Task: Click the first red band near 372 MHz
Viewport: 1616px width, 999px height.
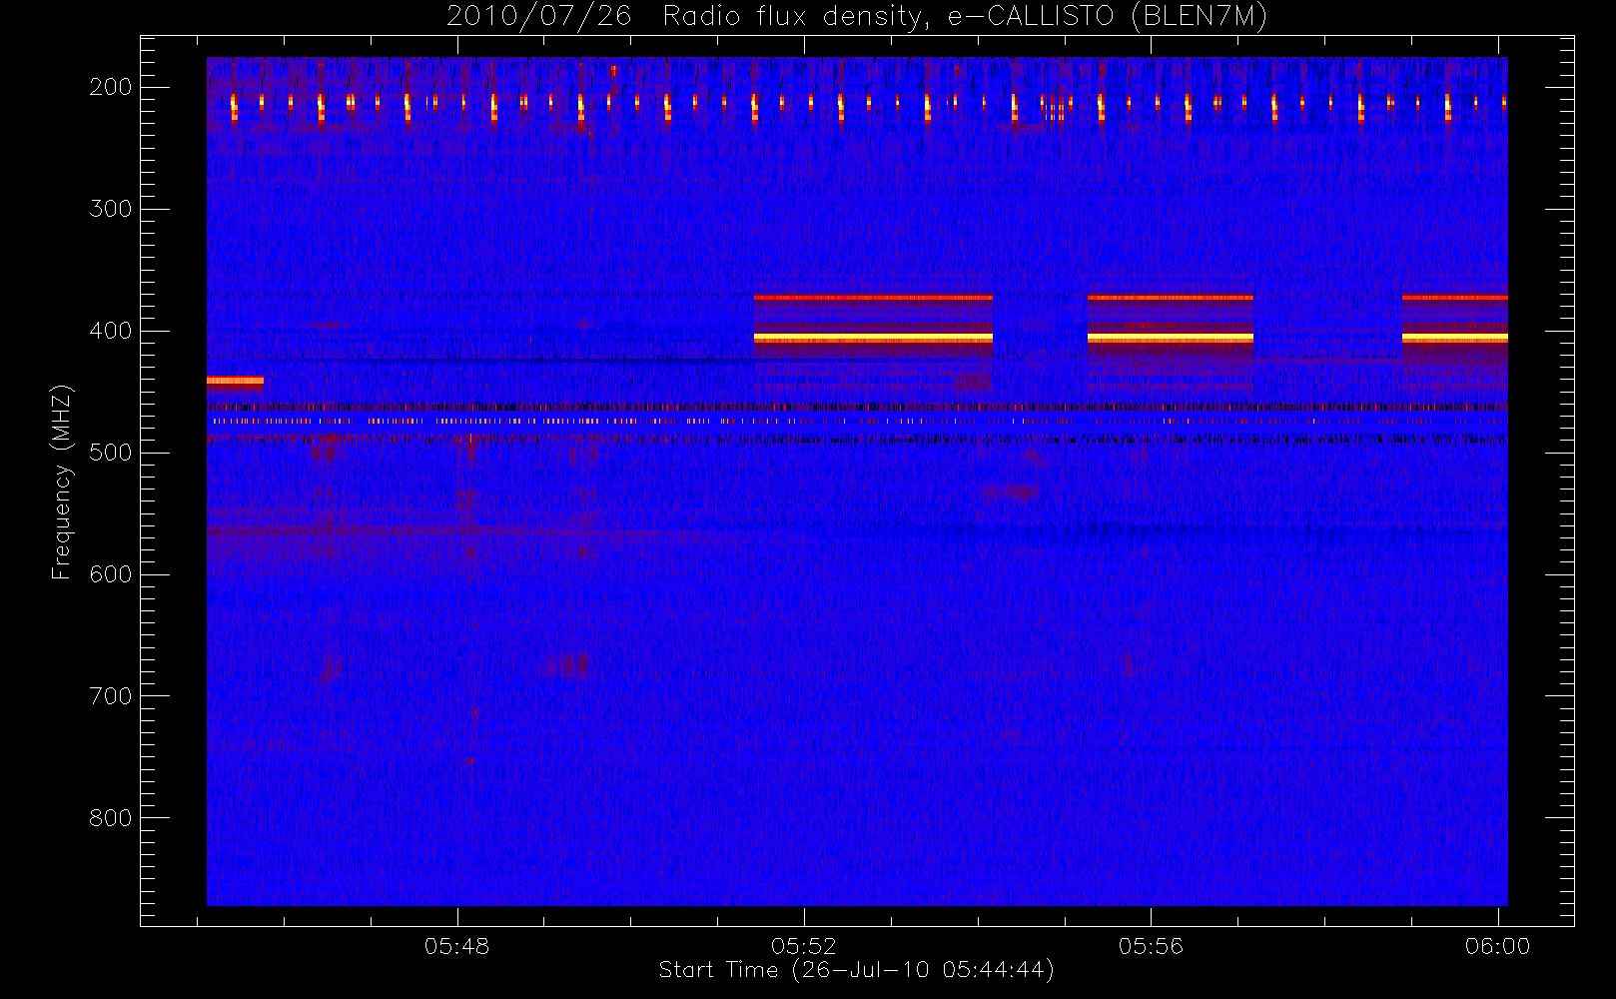Action: 873,298
